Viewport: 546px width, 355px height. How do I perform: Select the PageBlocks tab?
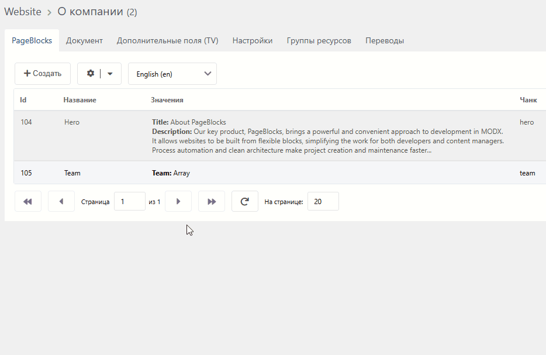pos(32,41)
